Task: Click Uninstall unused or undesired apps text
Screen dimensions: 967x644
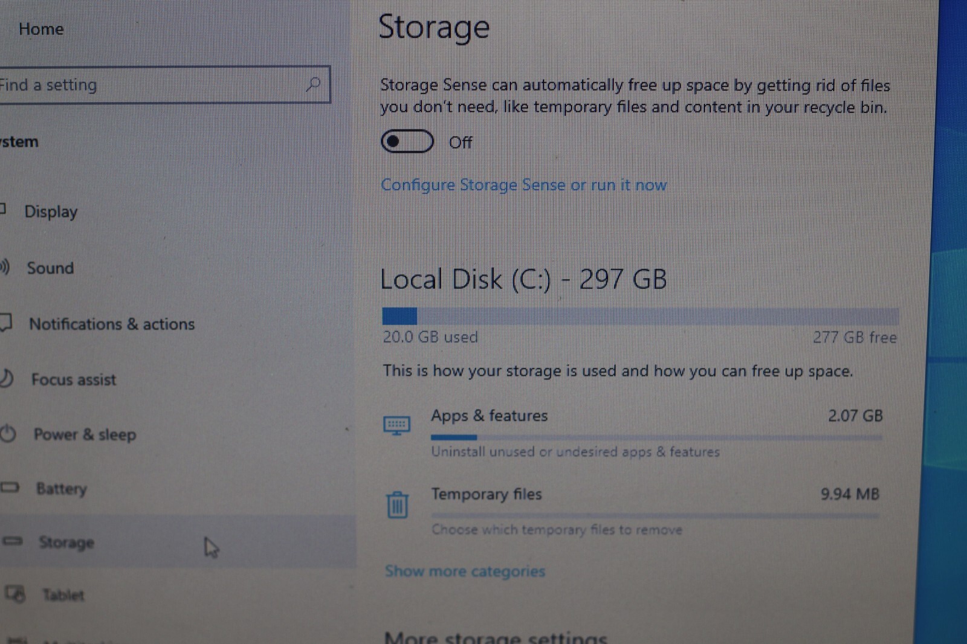Action: point(575,452)
